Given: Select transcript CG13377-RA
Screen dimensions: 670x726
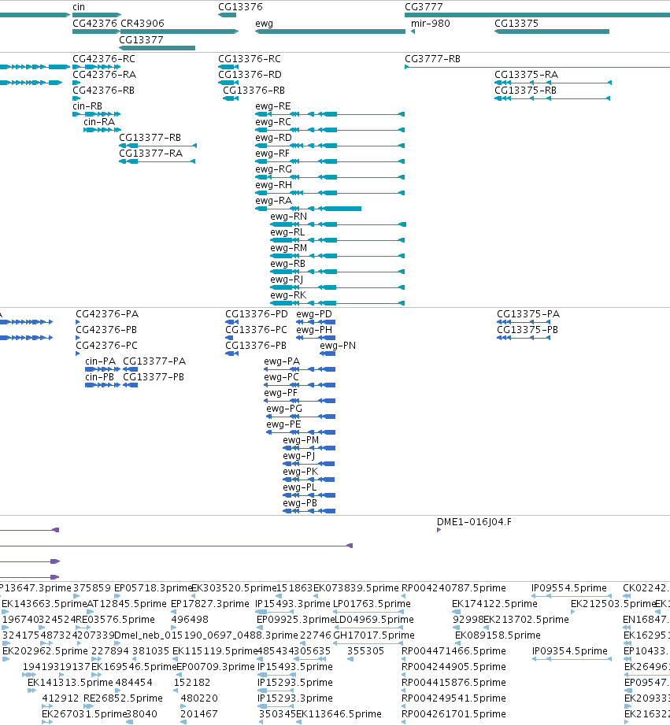Looking at the screenshot, I should pyautogui.click(x=151, y=154).
